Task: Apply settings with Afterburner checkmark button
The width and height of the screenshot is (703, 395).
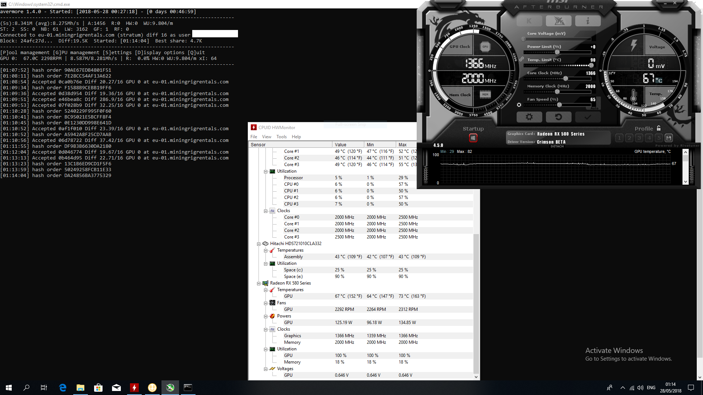Action: (588, 117)
